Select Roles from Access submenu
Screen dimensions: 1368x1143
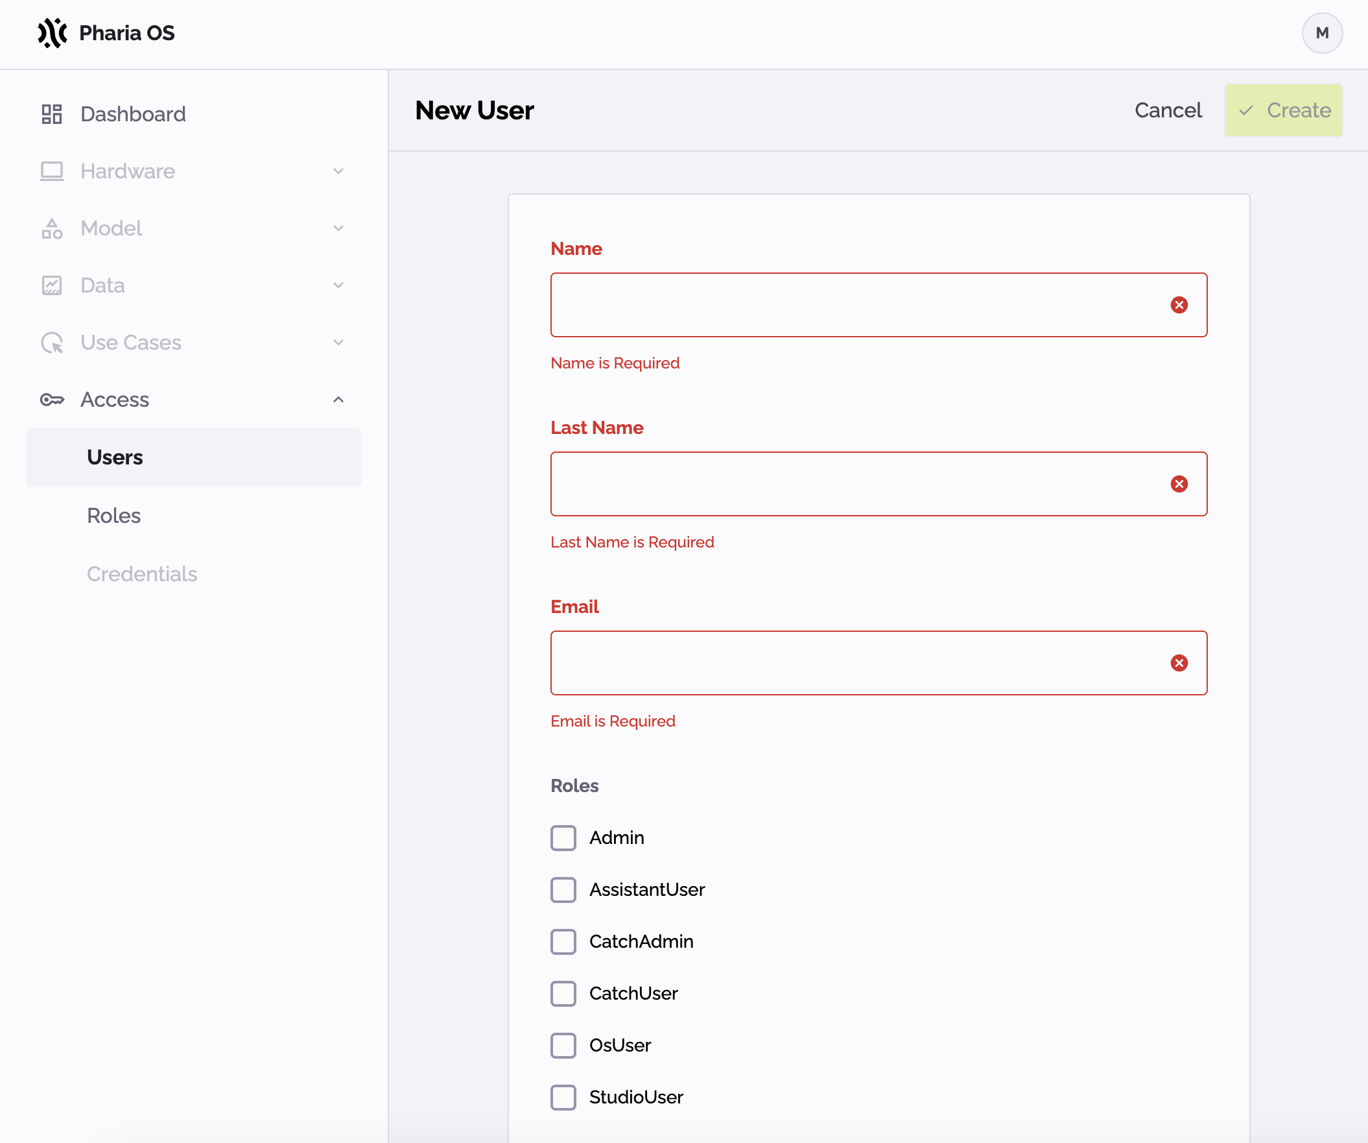click(113, 515)
